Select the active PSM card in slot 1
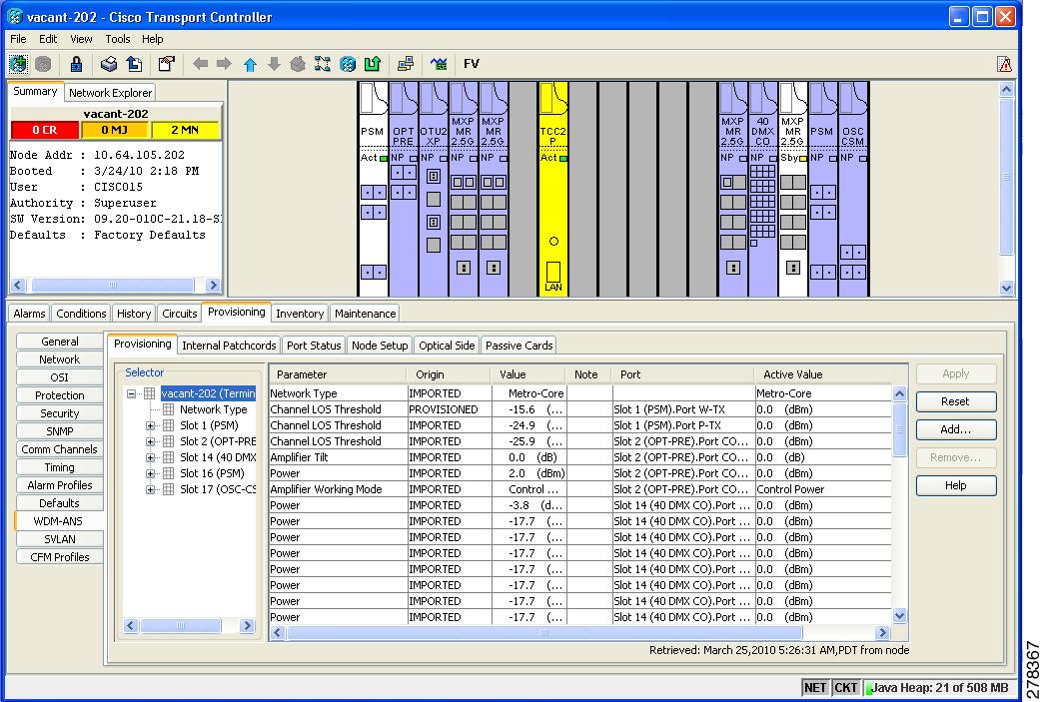This screenshot has width=1043, height=702. 373,189
